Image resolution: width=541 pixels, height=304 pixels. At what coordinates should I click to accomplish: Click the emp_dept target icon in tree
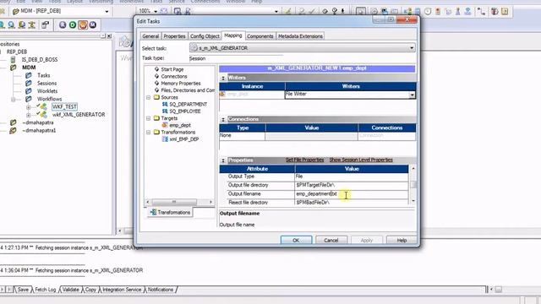click(165, 125)
